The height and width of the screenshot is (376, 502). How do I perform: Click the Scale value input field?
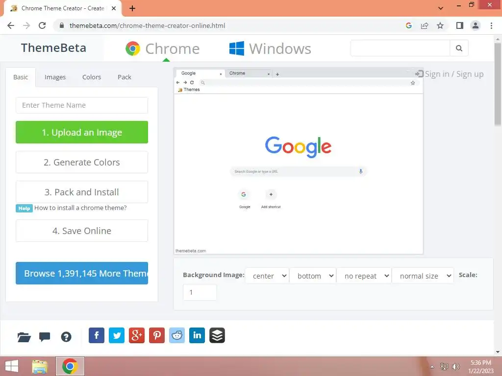(200, 292)
